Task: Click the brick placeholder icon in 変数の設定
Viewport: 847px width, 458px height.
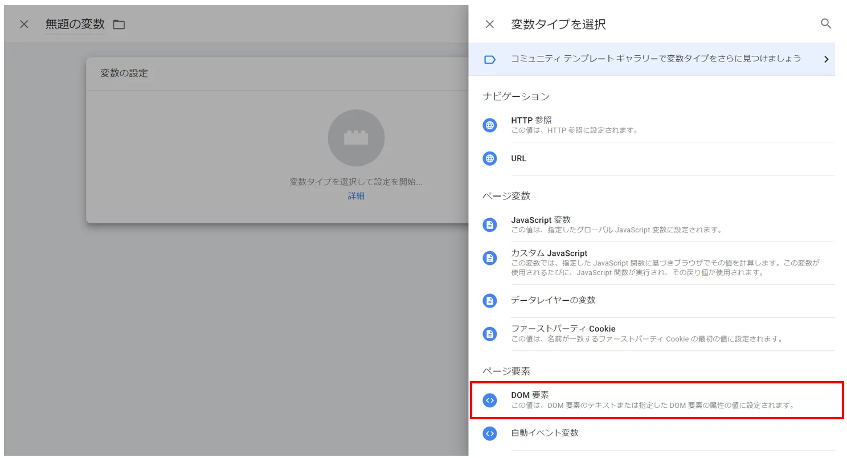Action: (356, 138)
